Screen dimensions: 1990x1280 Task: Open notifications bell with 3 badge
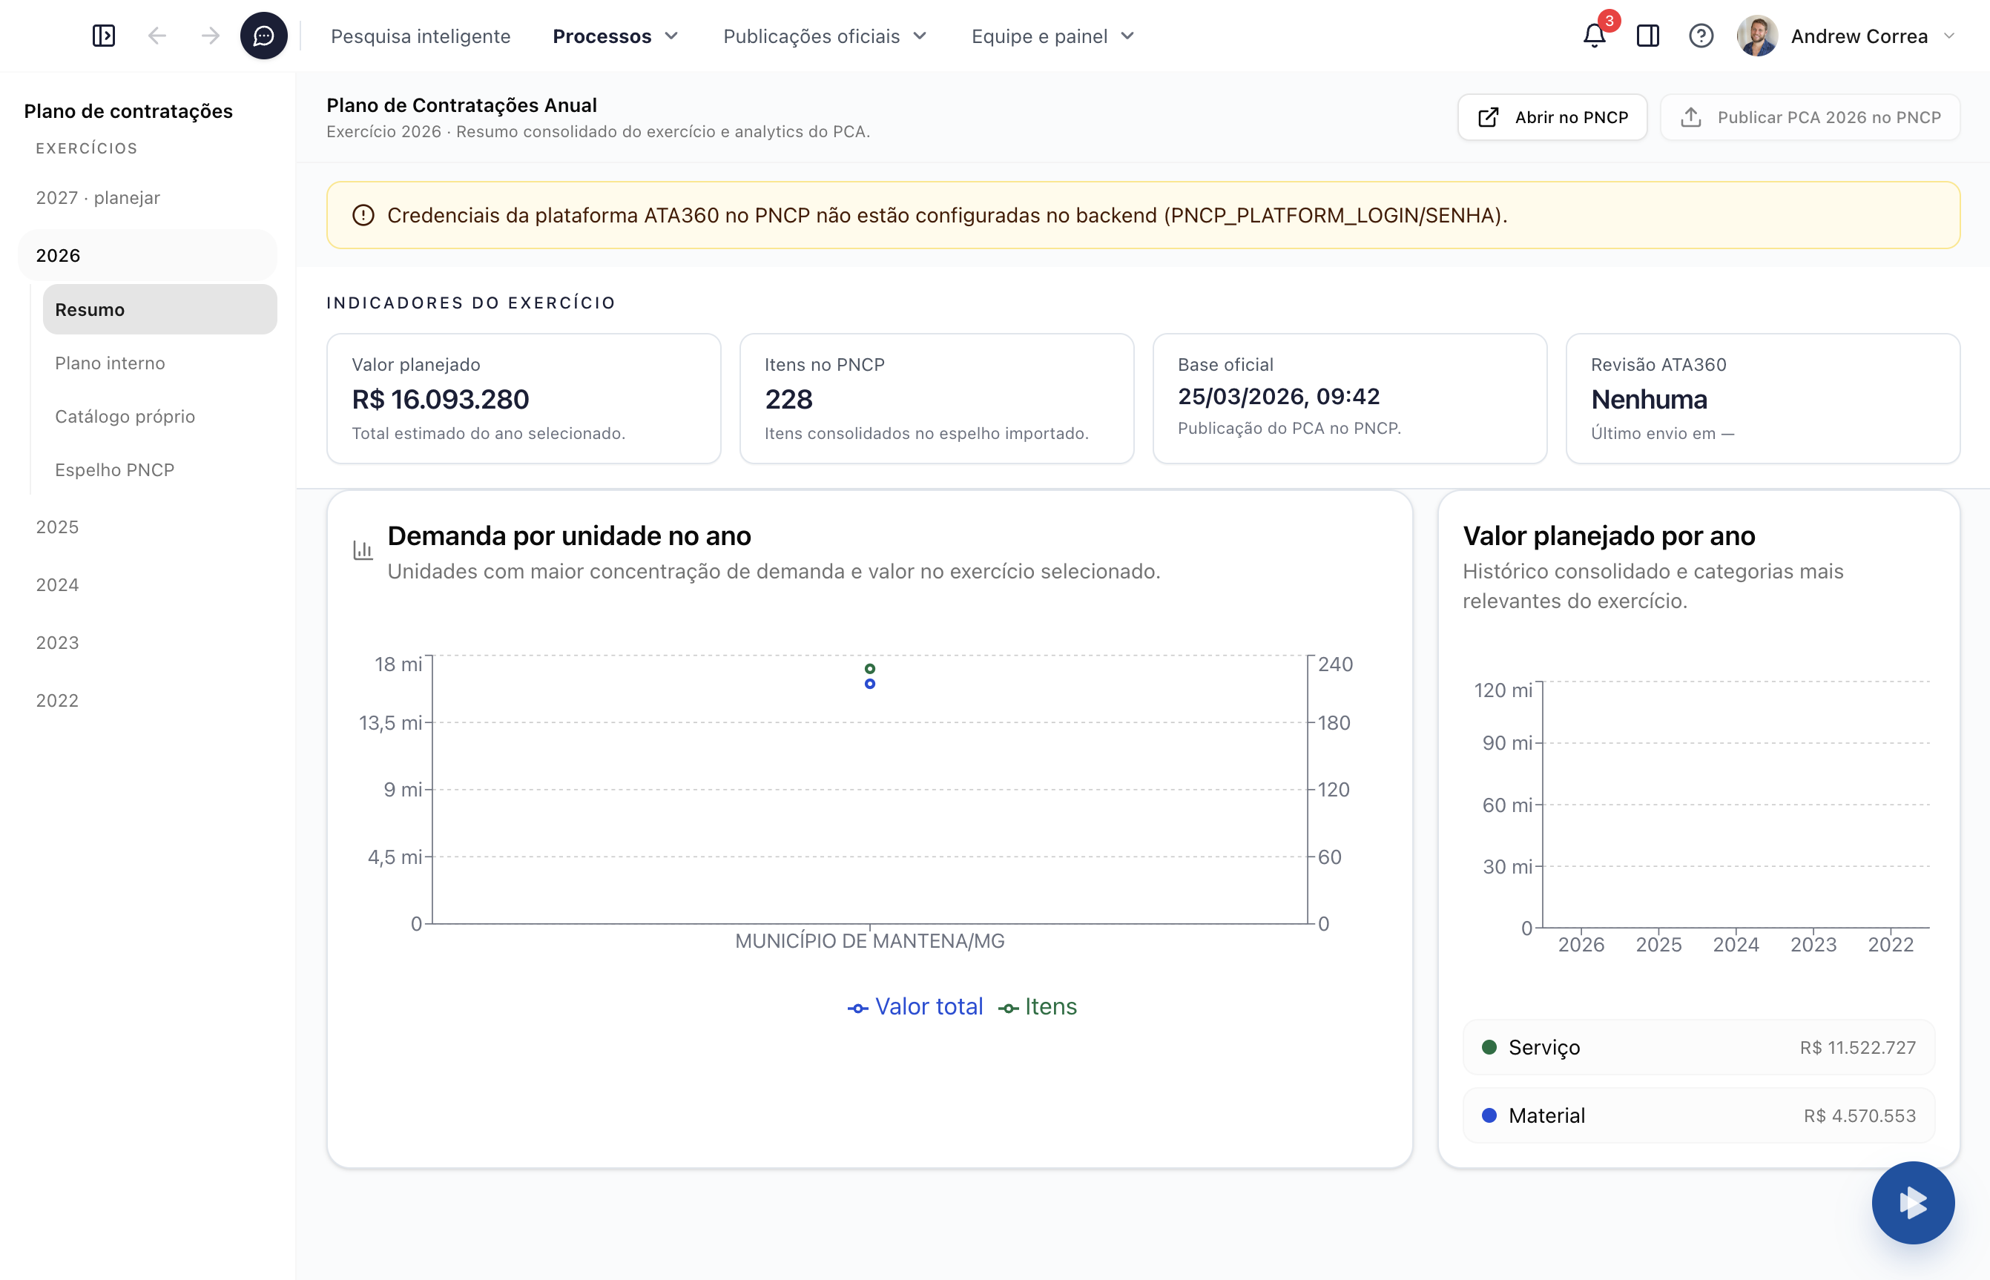pyautogui.click(x=1593, y=36)
